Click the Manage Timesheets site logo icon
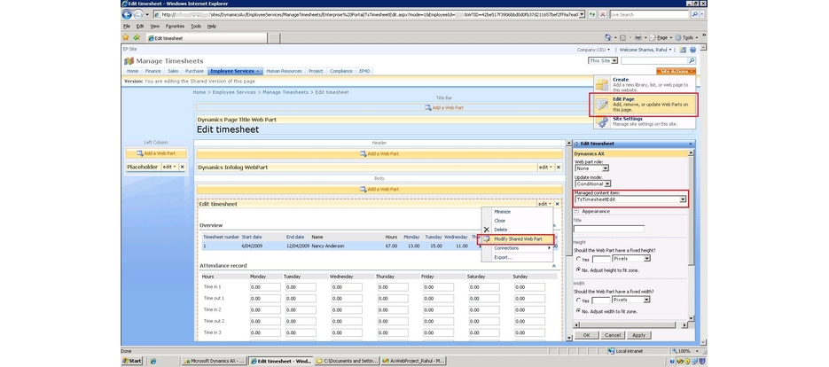 tap(129, 61)
